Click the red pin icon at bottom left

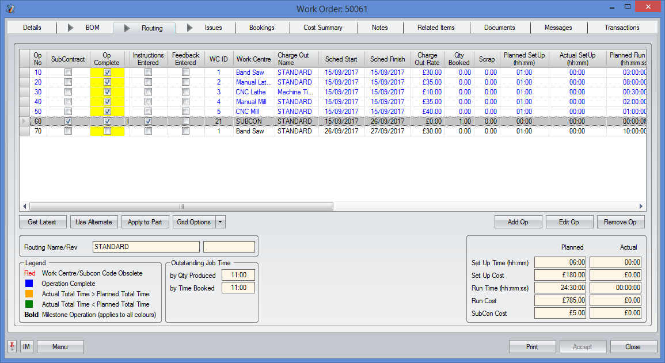[x=12, y=346]
